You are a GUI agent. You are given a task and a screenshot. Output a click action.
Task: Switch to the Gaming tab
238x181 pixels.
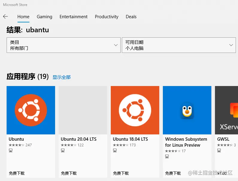click(x=45, y=17)
